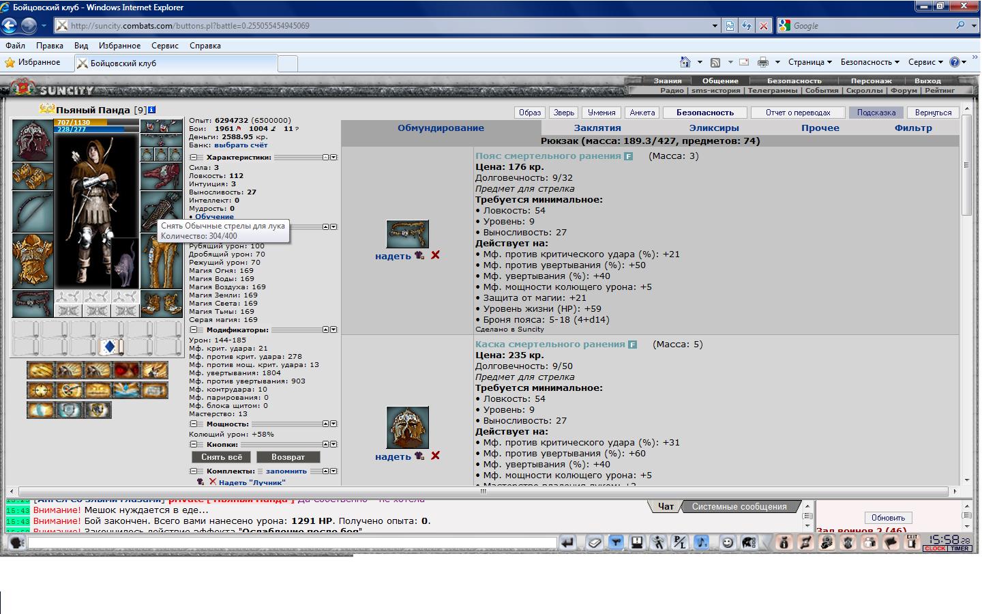The width and height of the screenshot is (982, 614).
Task: Toggle the music note sound icon in chat toolbar
Action: [x=701, y=543]
